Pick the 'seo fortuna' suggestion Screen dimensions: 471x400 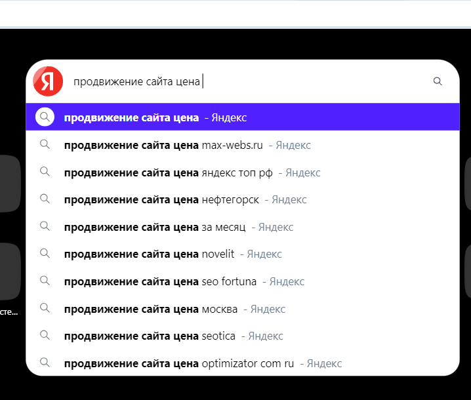243,281
